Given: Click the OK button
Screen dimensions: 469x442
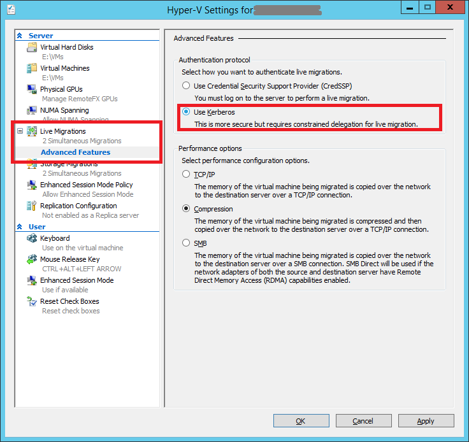Looking at the screenshot, I should tap(301, 421).
